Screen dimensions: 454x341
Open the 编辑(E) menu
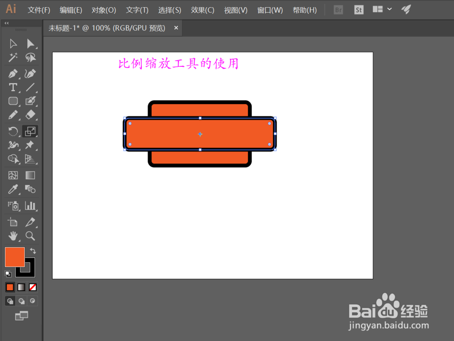(71, 10)
